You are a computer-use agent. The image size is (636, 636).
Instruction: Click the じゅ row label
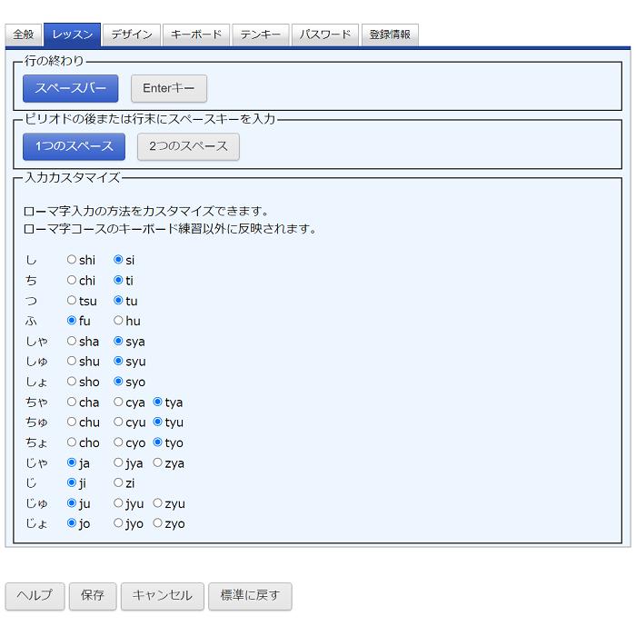pos(36,503)
